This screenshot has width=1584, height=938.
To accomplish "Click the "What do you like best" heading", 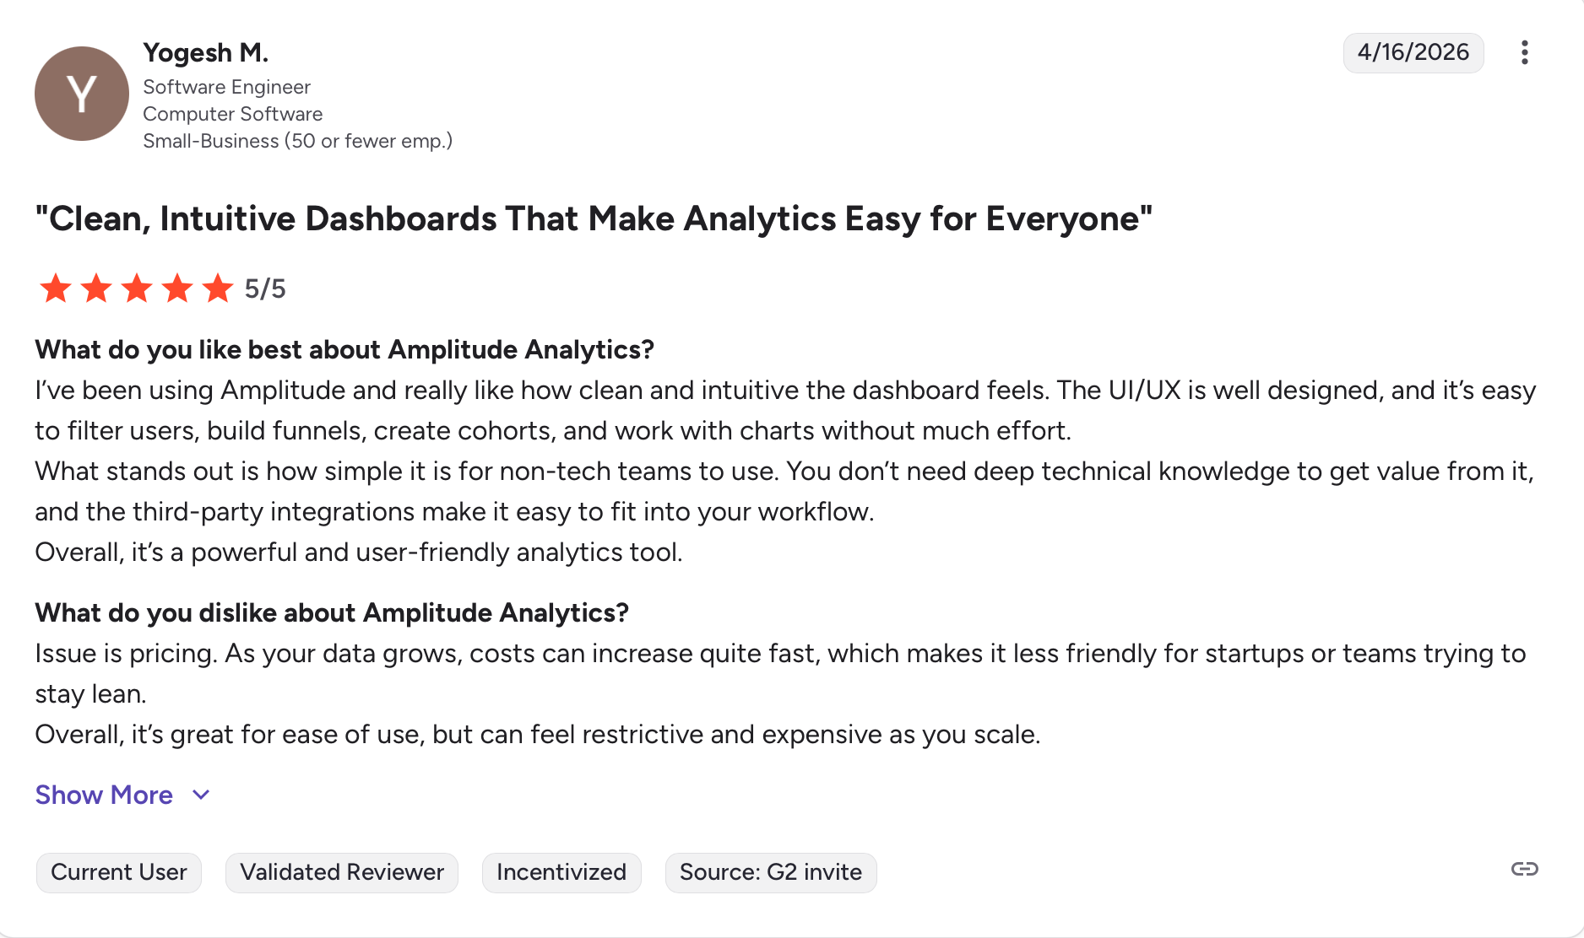I will point(344,349).
